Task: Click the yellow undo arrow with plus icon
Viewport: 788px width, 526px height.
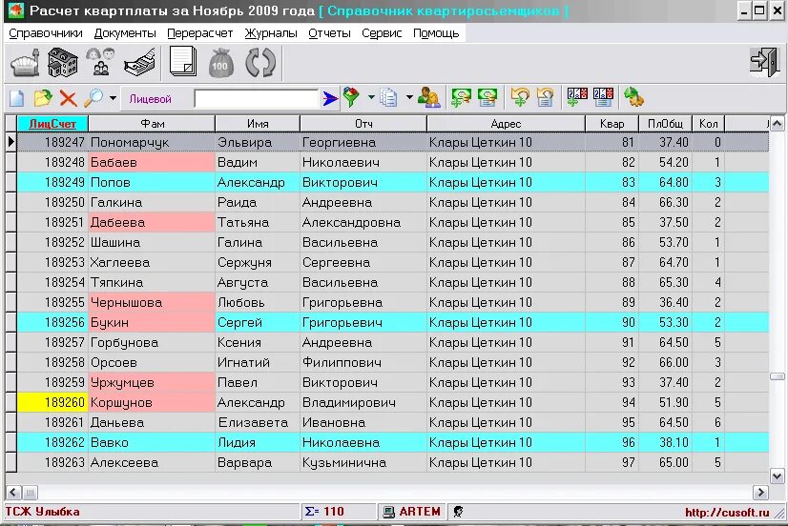Action: pos(520,97)
